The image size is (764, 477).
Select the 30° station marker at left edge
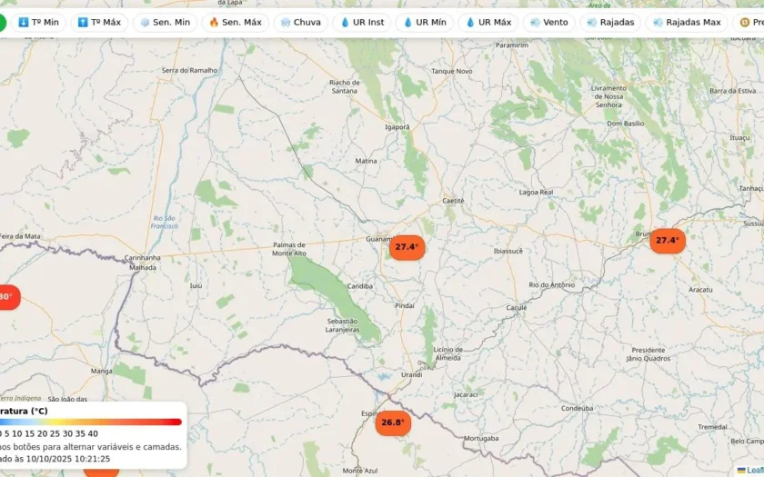[x=9, y=297]
